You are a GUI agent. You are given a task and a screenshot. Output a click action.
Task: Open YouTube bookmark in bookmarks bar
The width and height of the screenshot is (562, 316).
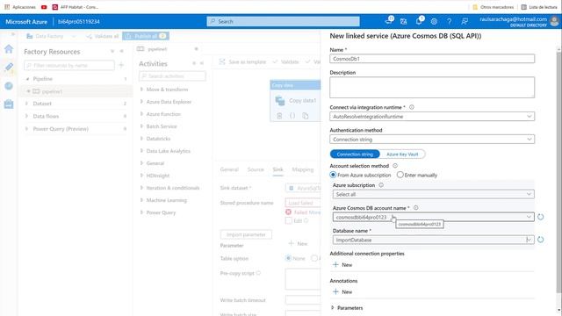tap(44, 7)
